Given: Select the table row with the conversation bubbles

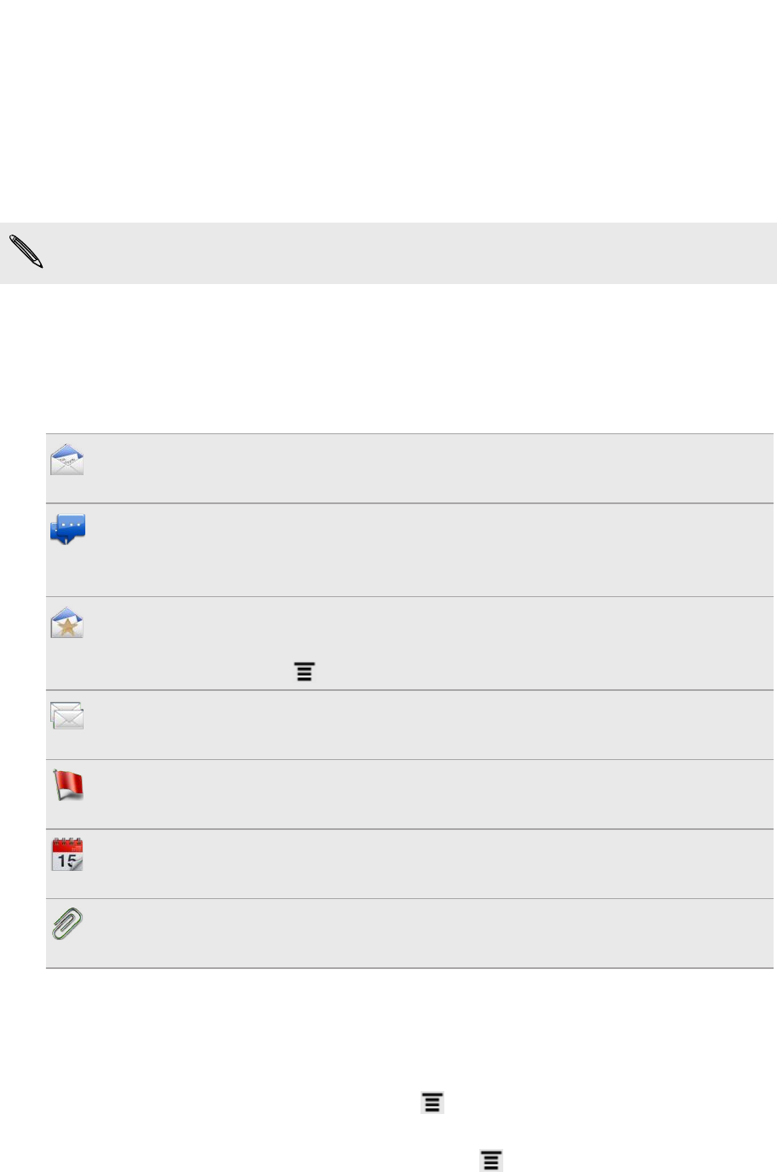Looking at the screenshot, I should [409, 550].
